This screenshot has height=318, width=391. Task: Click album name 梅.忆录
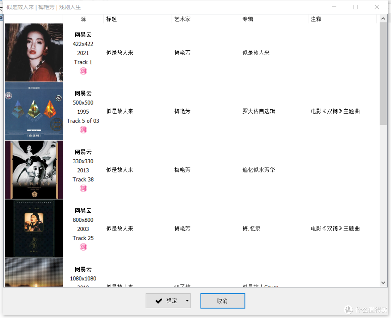[x=251, y=228]
